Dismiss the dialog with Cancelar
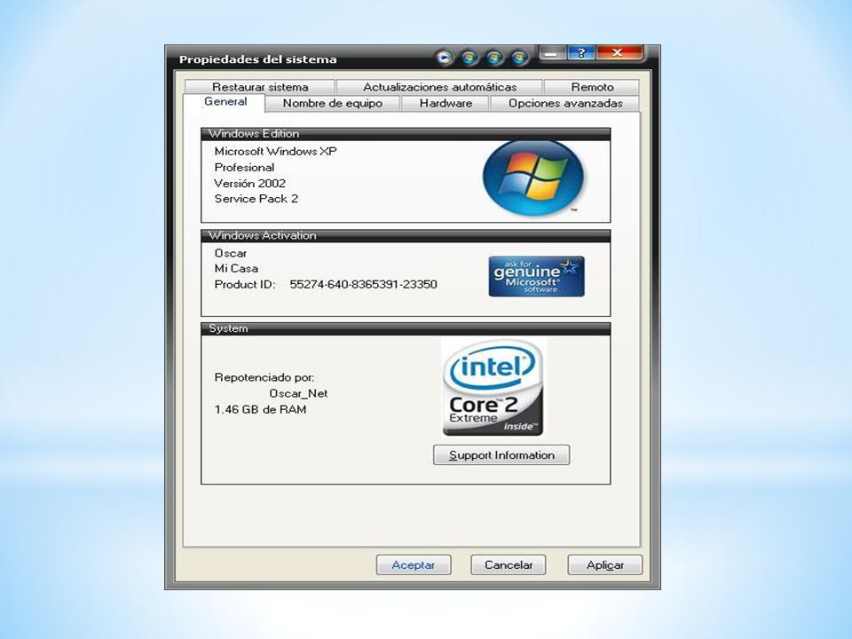Image resolution: width=852 pixels, height=639 pixels. point(509,565)
